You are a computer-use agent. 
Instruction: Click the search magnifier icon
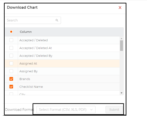[x=57, y=20]
